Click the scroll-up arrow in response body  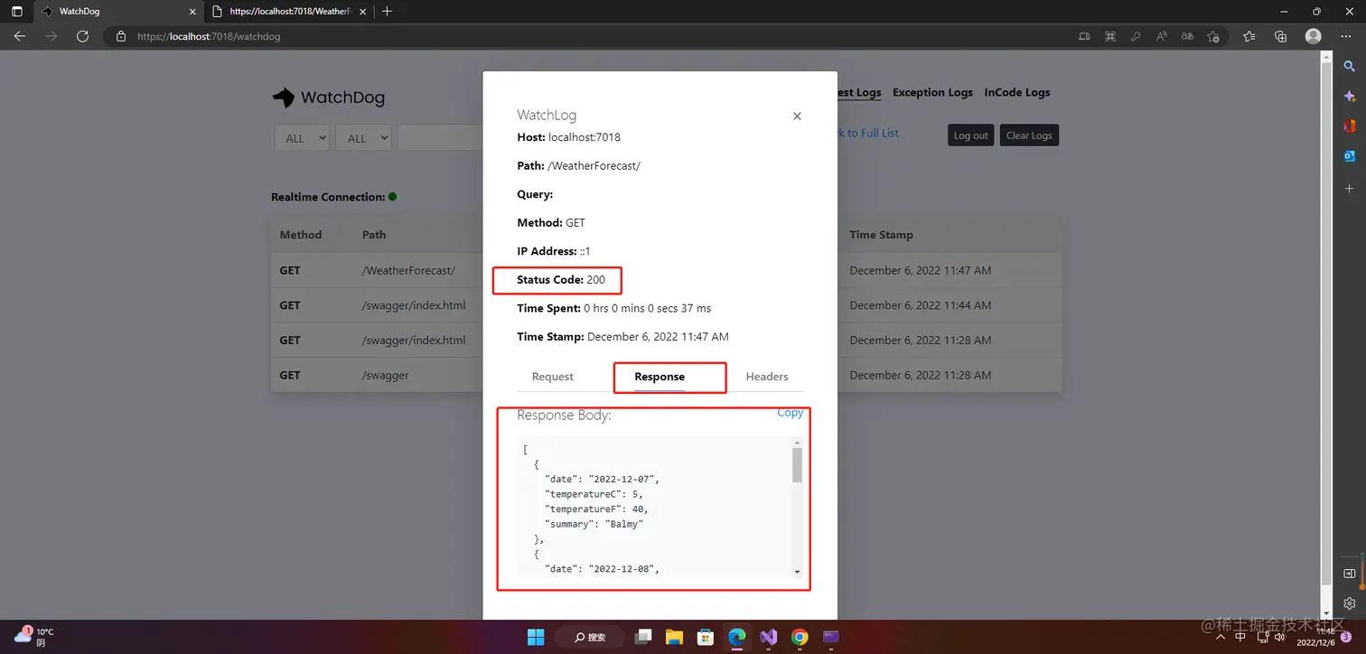(x=797, y=443)
